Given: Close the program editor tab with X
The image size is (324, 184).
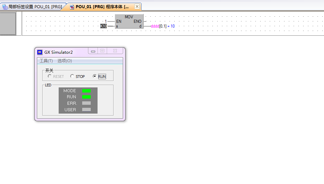Looking at the screenshot, I should point(137,7).
